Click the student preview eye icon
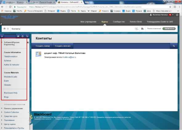Image resolution: width=182 pixels, height=130 pixels. [136, 29]
